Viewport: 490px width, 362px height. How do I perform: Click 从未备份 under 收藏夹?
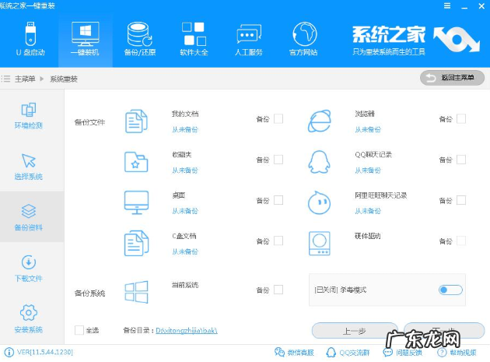click(185, 170)
